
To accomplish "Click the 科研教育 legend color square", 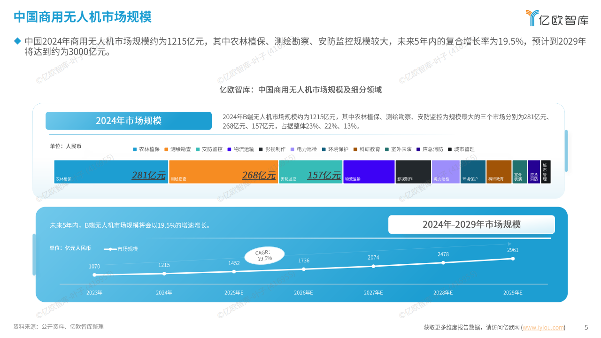I will point(355,149).
